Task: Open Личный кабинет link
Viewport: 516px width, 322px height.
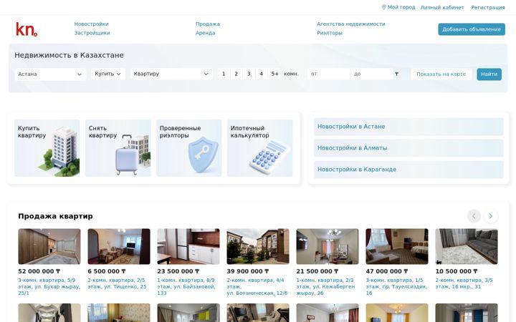Action: [x=442, y=7]
